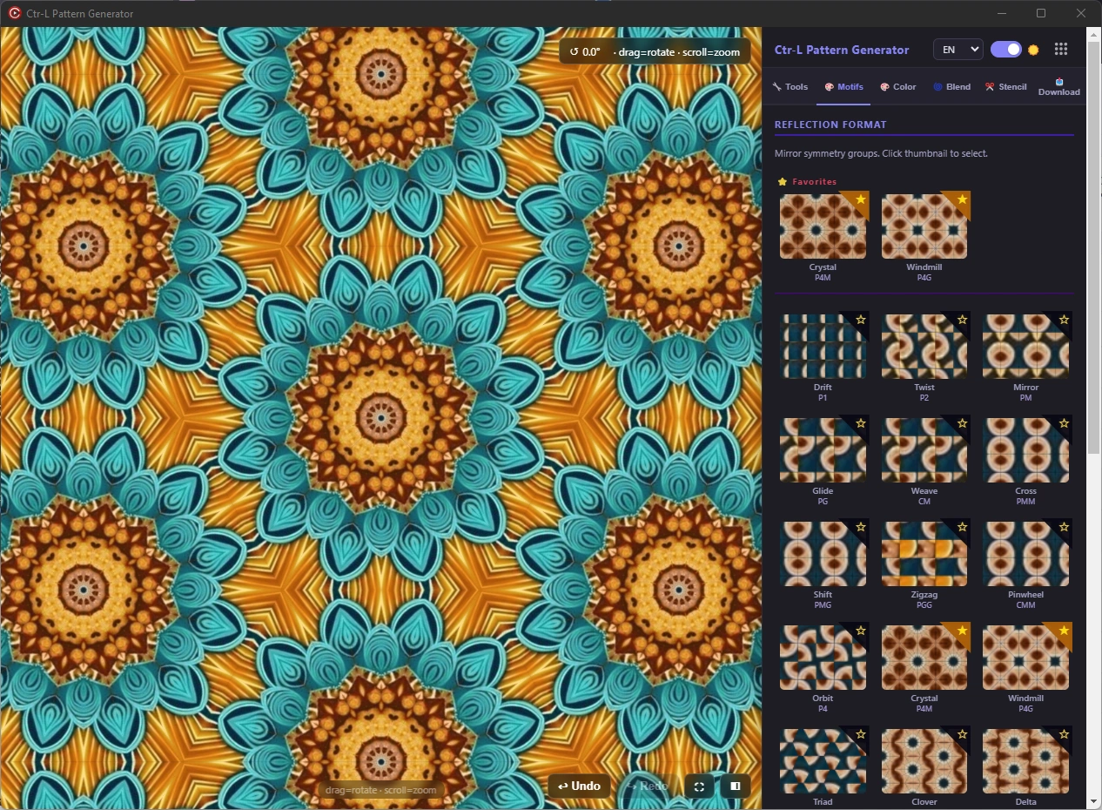
Task: Favorite the Pinwheel pattern with its star
Action: coord(1063,527)
